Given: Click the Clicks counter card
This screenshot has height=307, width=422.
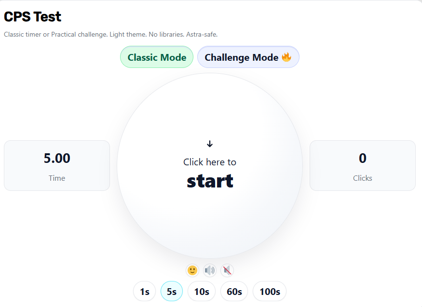Looking at the screenshot, I should [362, 165].
